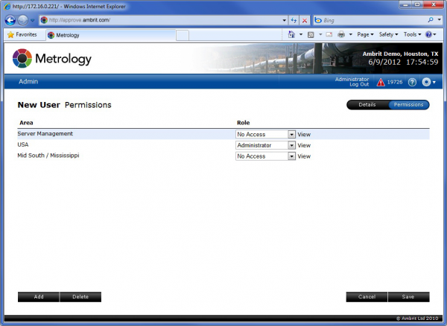
Task: Click the magnifier search icon
Action: (431, 20)
